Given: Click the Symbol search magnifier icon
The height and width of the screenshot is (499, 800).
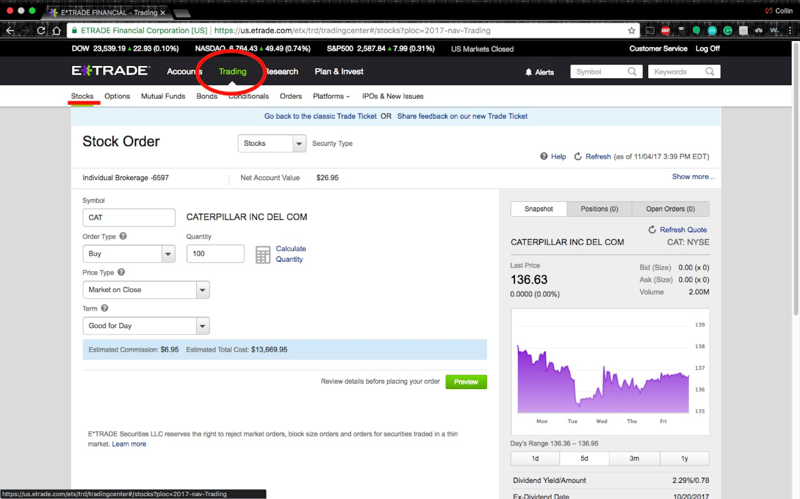Looking at the screenshot, I should click(632, 71).
